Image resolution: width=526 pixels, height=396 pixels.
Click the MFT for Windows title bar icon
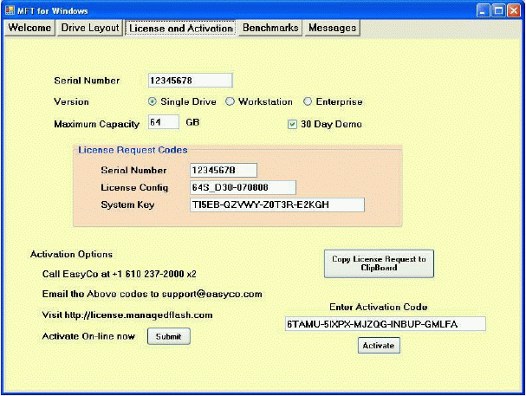click(x=10, y=10)
